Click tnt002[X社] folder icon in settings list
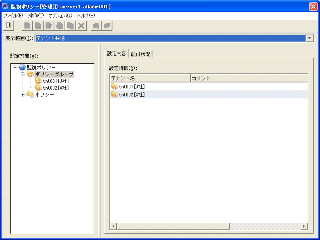This screenshot has height=240, width=320. point(114,94)
